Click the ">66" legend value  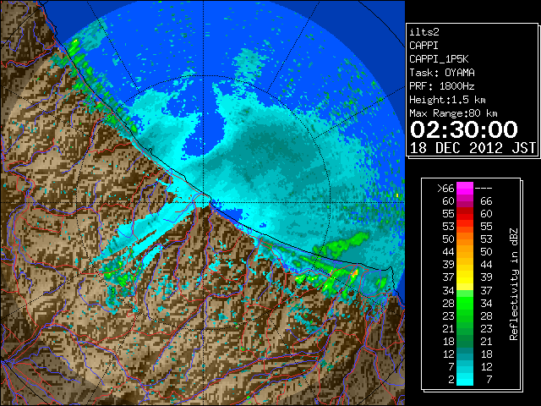[x=445, y=188]
